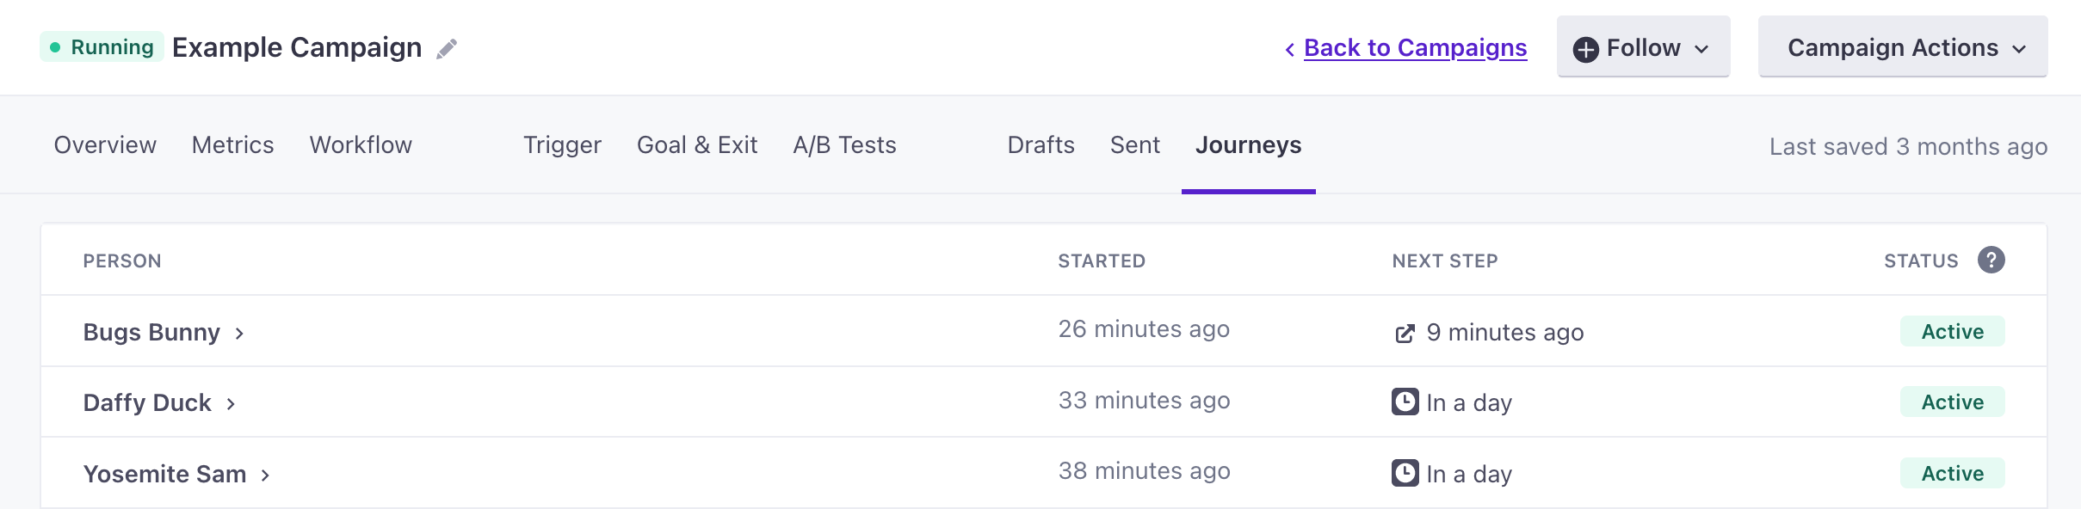Click the clock icon in Yosemite Sam row

click(x=1405, y=473)
